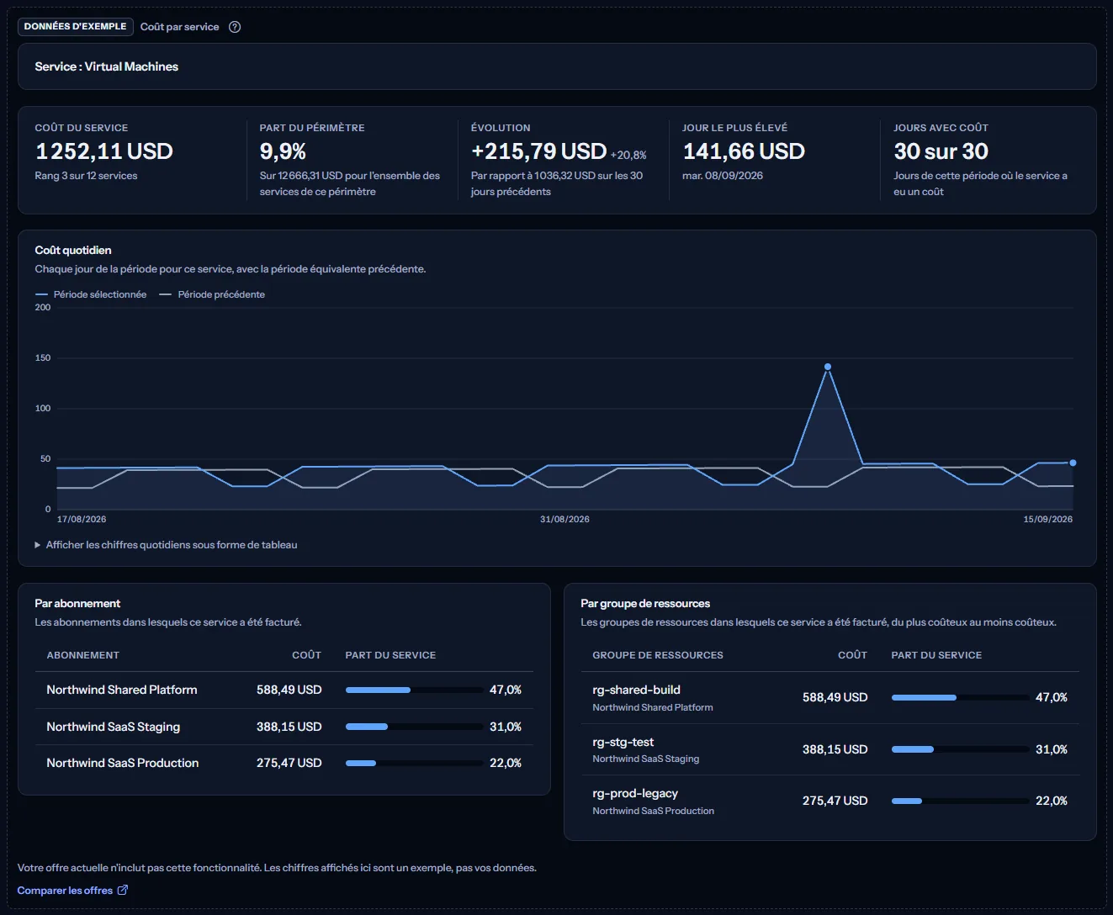Select the "rg-shared-build" resource group
1113x915 pixels.
[637, 690]
